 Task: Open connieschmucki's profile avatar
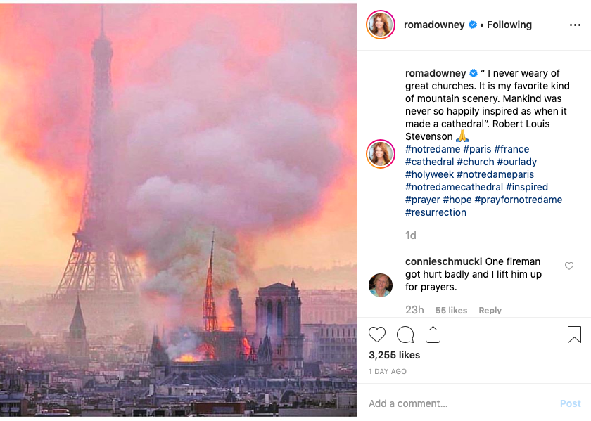(381, 285)
